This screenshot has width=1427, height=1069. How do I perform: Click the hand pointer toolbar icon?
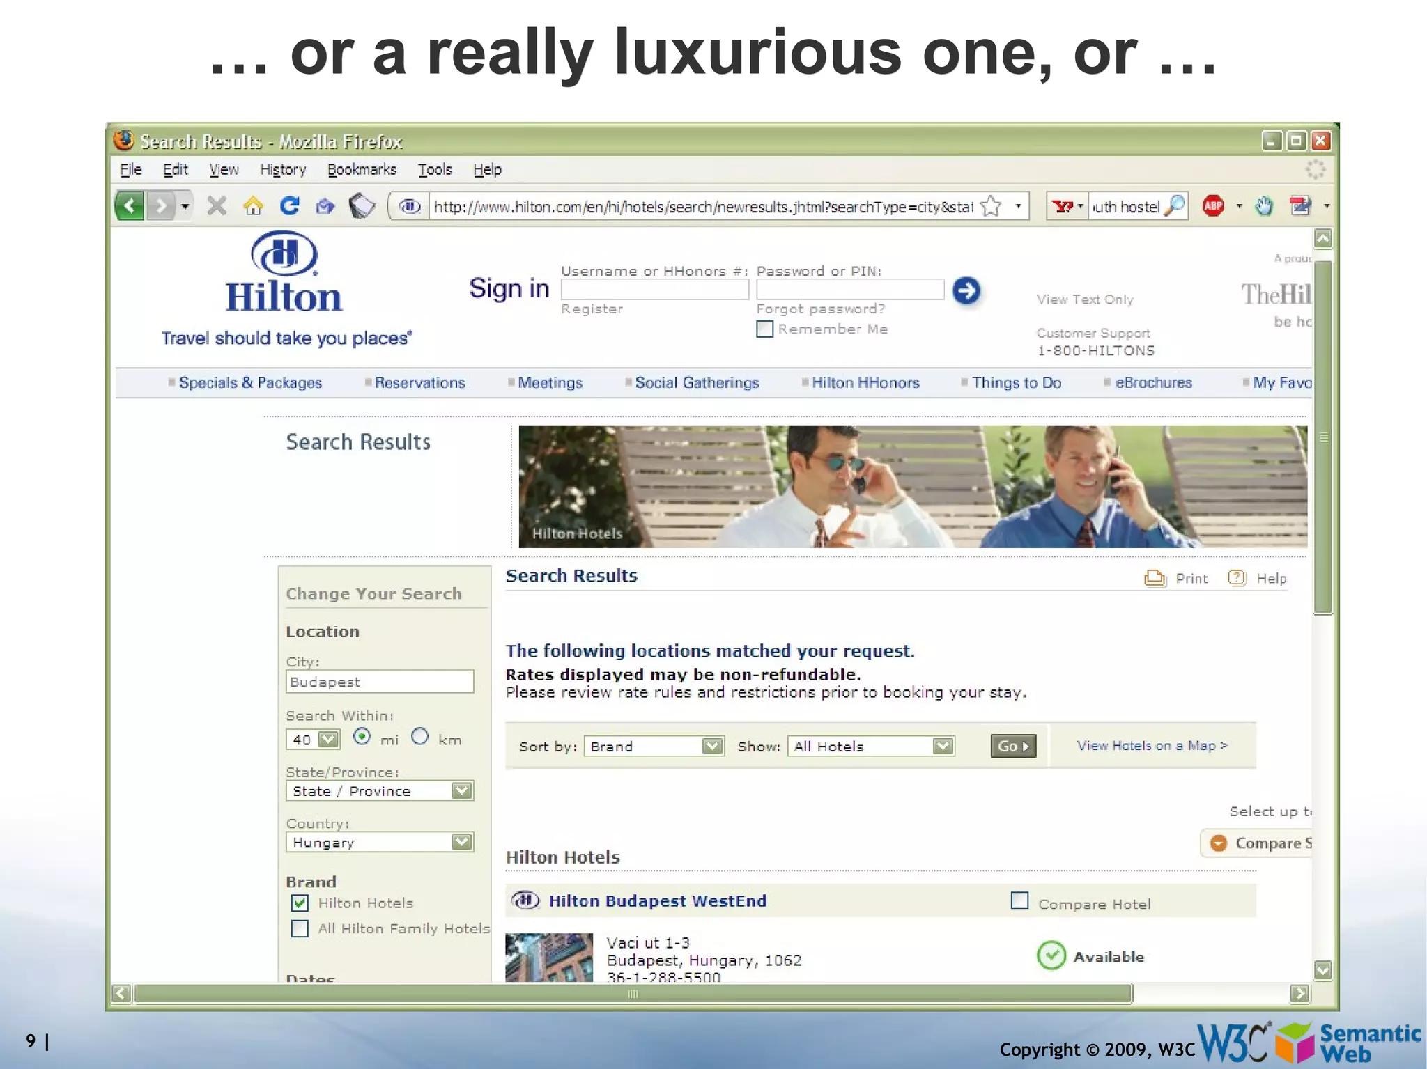[x=1264, y=206]
